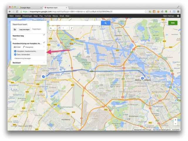Viewport: 188px width, 141px height.
Task: Click the Voorwaarden link at map bottom
Action: [x=176, y=130]
